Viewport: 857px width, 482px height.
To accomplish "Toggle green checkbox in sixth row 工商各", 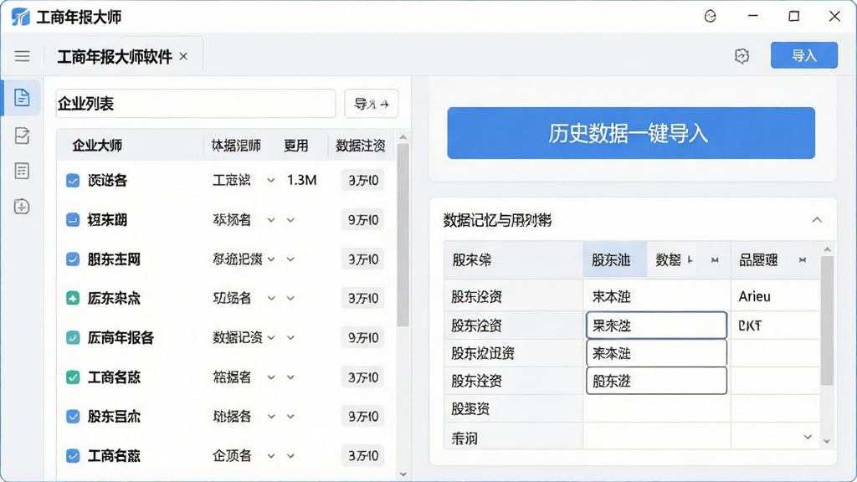I will [73, 377].
